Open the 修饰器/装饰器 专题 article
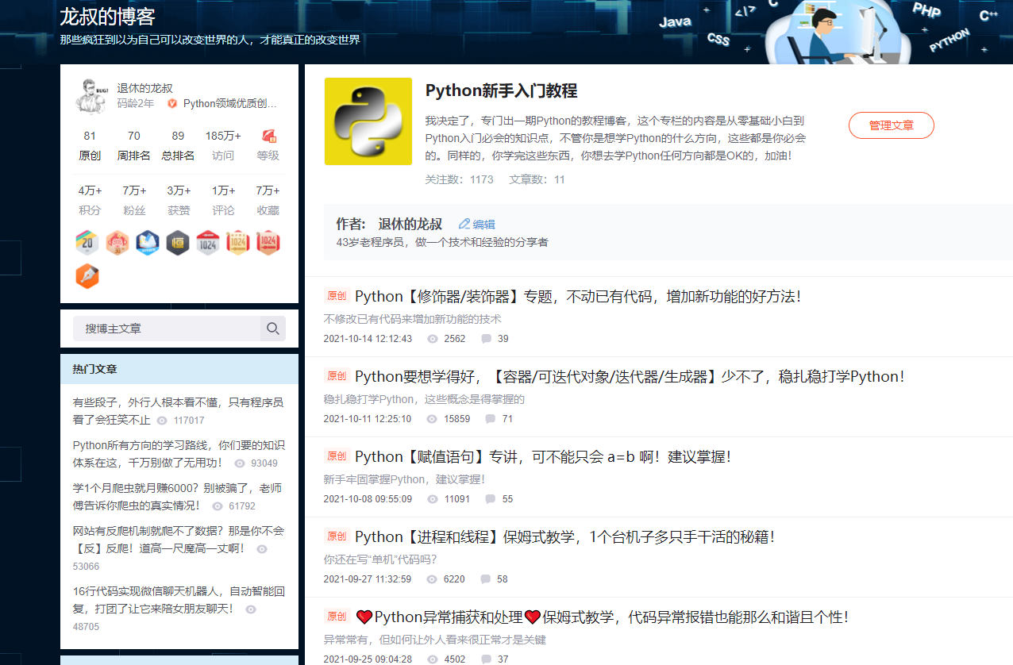Image resolution: width=1013 pixels, height=665 pixels. tap(577, 296)
